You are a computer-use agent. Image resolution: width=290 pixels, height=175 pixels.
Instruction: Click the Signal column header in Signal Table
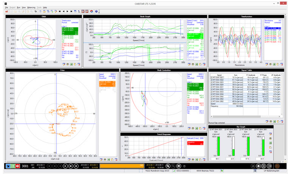coord(219,75)
